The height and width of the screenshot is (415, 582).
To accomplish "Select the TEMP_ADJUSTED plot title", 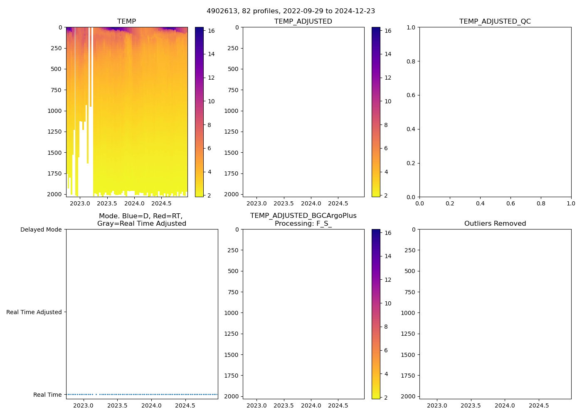I will pos(303,22).
